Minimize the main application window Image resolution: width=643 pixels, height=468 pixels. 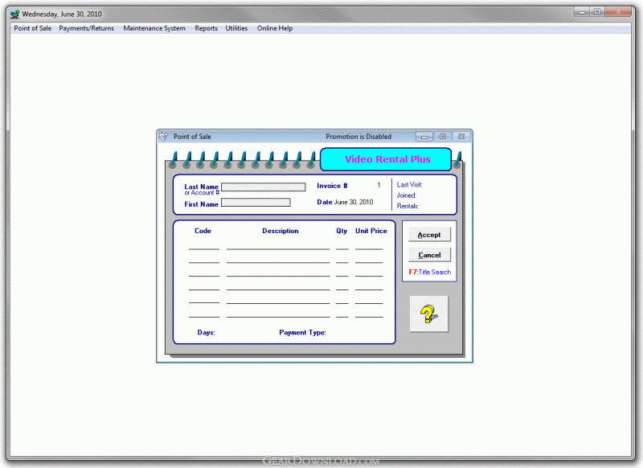[581, 12]
